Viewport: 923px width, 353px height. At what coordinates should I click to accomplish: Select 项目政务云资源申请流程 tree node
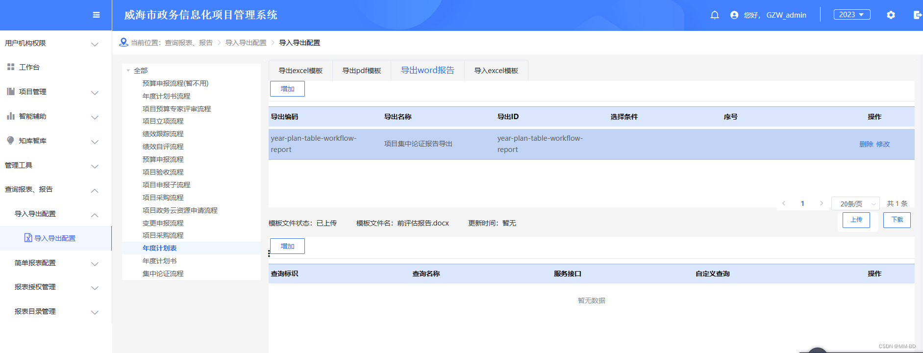[x=180, y=210]
